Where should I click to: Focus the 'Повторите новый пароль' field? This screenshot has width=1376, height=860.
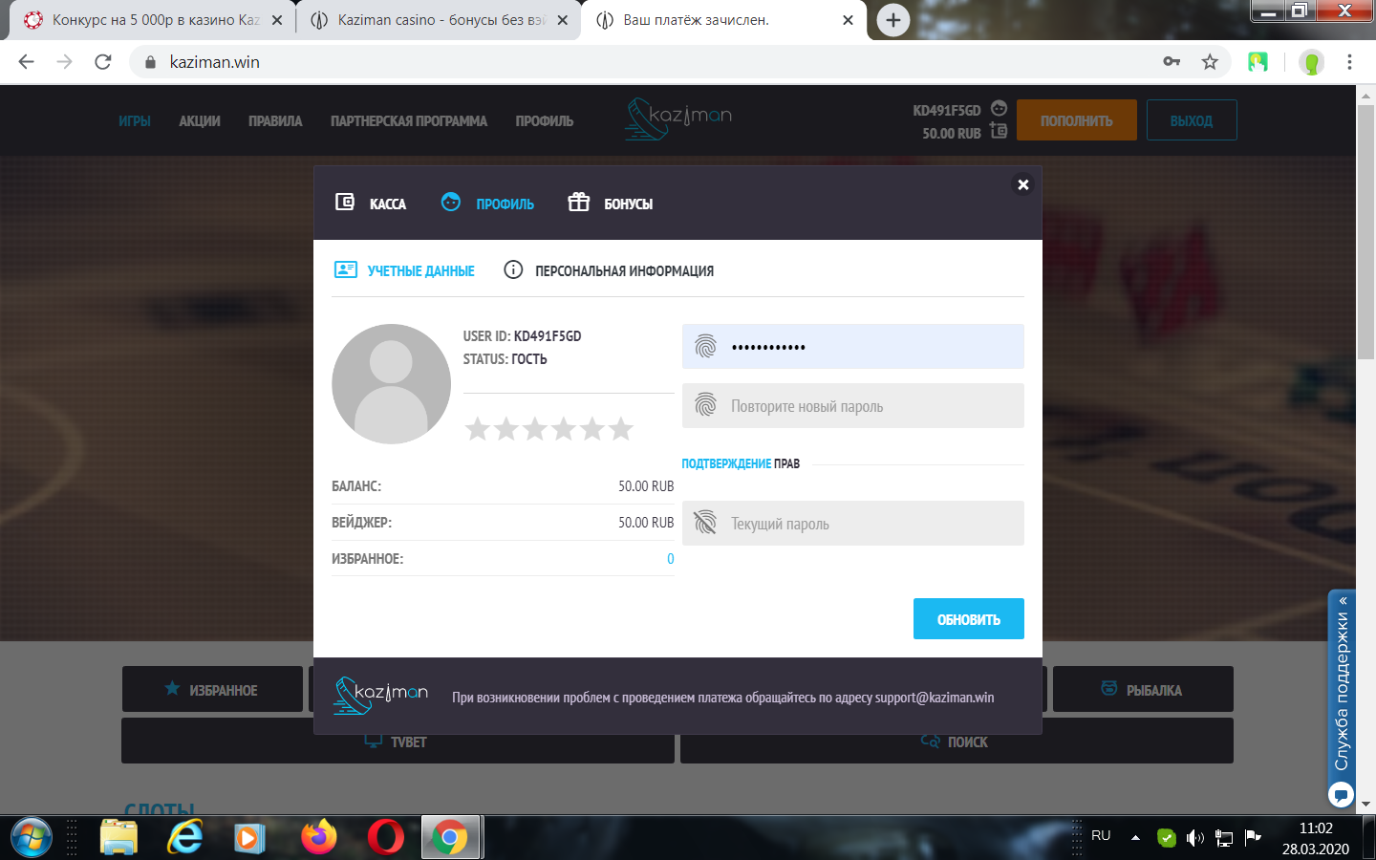click(x=853, y=406)
